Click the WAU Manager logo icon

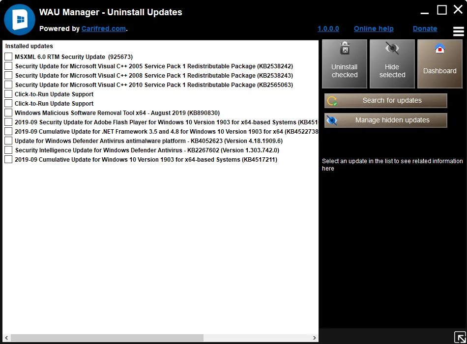click(20, 20)
